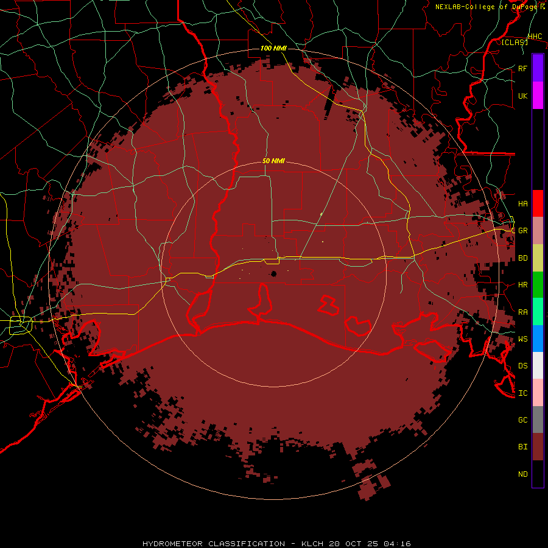Click the DS legend label
The height and width of the screenshot is (548, 548).
pyautogui.click(x=523, y=366)
